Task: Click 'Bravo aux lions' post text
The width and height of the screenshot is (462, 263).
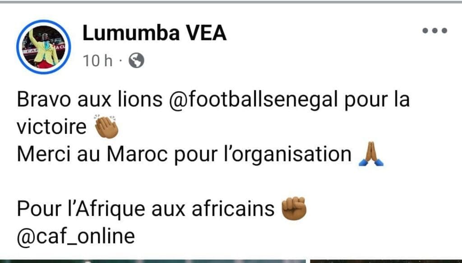Action: pyautogui.click(x=90, y=100)
